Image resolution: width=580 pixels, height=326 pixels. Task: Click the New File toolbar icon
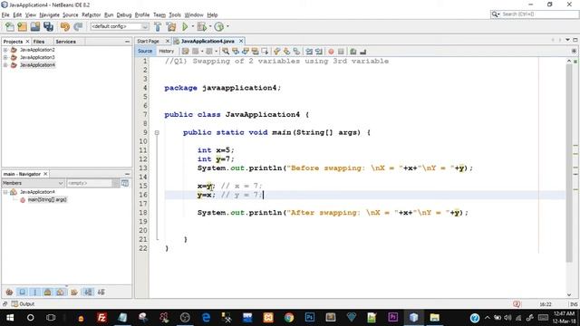(10, 26)
